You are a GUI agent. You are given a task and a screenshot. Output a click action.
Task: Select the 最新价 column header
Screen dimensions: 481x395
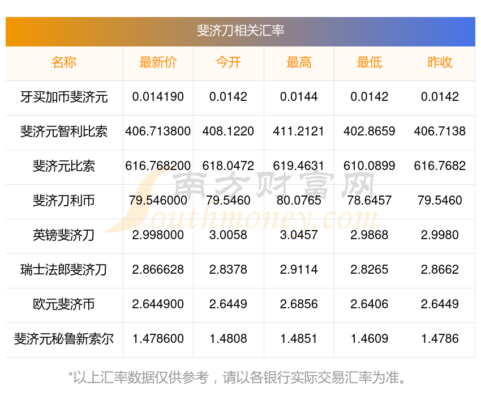coord(158,62)
